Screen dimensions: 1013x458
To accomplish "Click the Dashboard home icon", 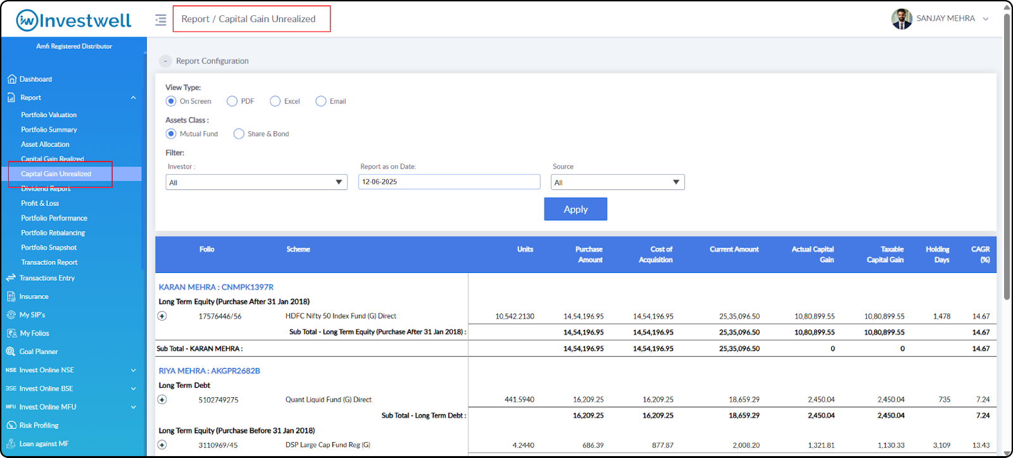I will 11,79.
